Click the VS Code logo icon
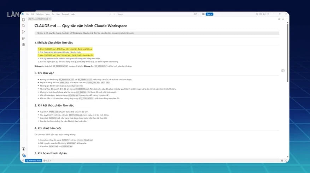 click(x=23, y=14)
